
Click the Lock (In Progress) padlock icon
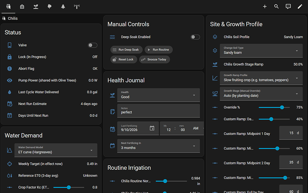[x=9, y=57]
